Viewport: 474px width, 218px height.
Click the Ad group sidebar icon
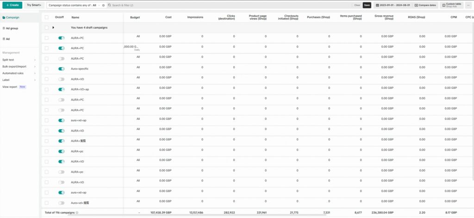tap(4, 28)
